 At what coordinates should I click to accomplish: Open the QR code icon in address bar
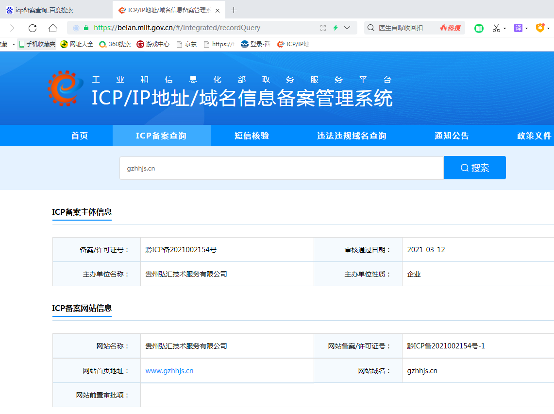click(323, 28)
